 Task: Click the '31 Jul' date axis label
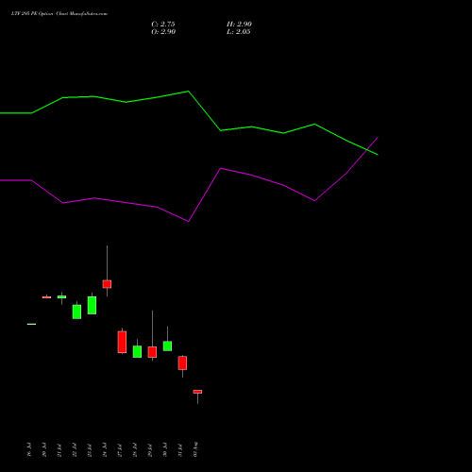pos(180,449)
